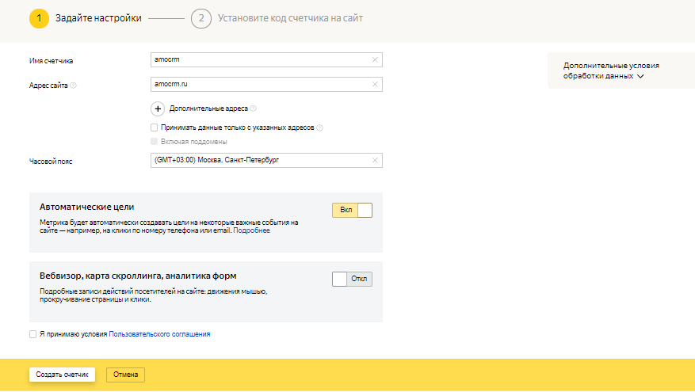
Task: Open help icon beside Принимать данные checkbox
Action: 320,127
